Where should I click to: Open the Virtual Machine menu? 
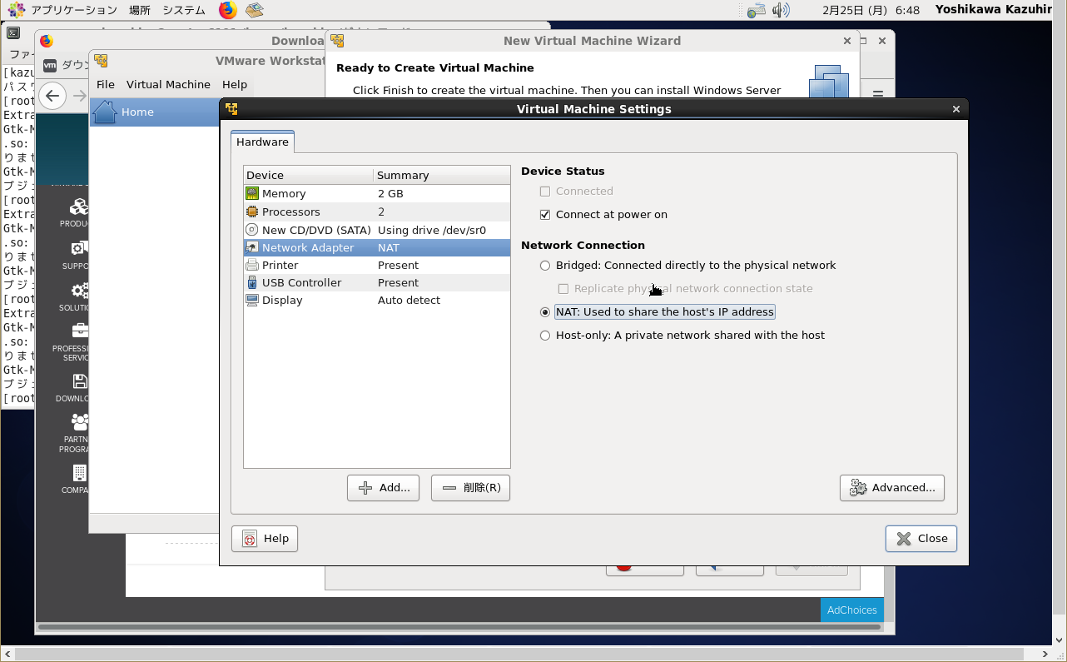(x=168, y=84)
